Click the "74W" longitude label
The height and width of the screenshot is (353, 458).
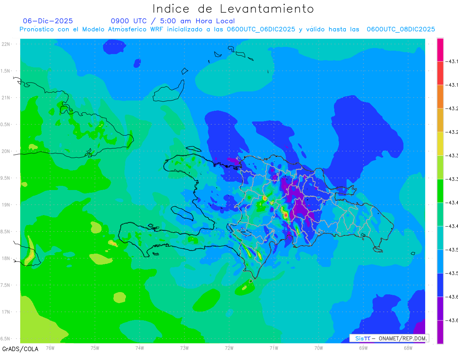[140, 348]
